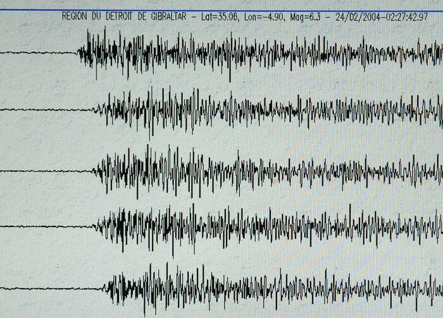The height and width of the screenshot is (318, 443).
Task: Click the right end of the second seismogram trace
Action: coord(439,110)
